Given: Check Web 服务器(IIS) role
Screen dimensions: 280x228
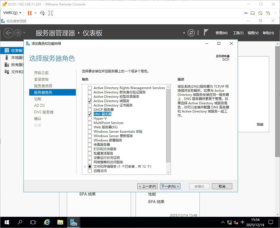Looking at the screenshot, I should (90, 127).
